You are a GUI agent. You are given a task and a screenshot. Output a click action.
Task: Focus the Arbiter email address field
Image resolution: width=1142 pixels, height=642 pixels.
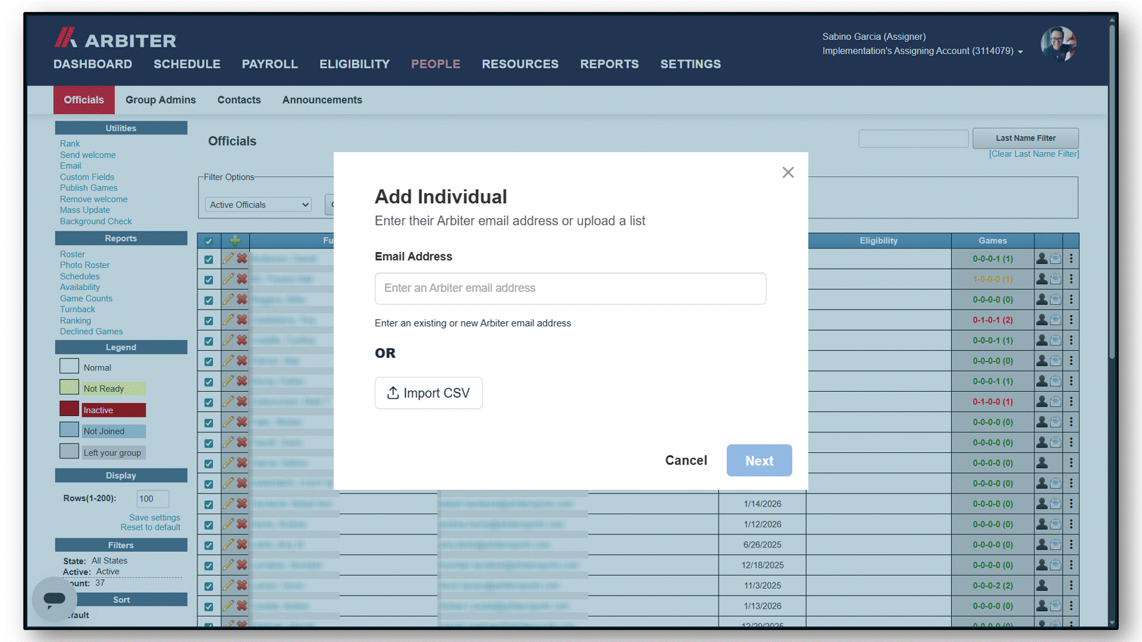pyautogui.click(x=570, y=288)
